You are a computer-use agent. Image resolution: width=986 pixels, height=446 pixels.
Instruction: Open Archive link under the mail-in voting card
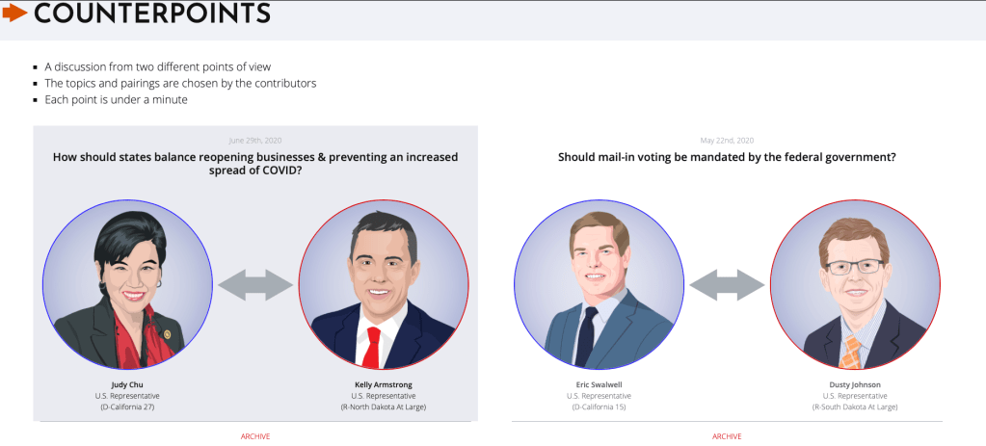pos(727,436)
